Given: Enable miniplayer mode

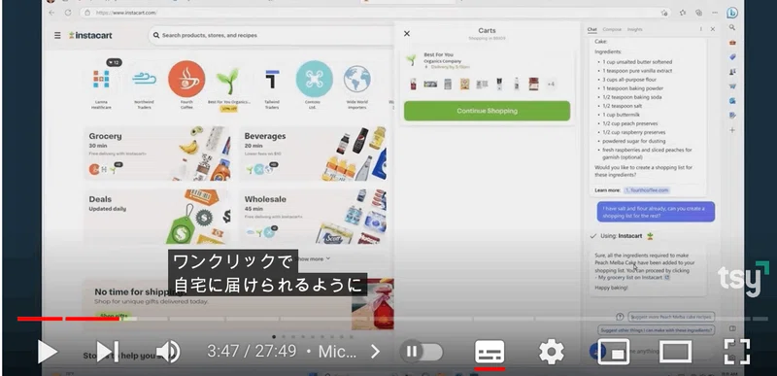Looking at the screenshot, I should pos(614,353).
